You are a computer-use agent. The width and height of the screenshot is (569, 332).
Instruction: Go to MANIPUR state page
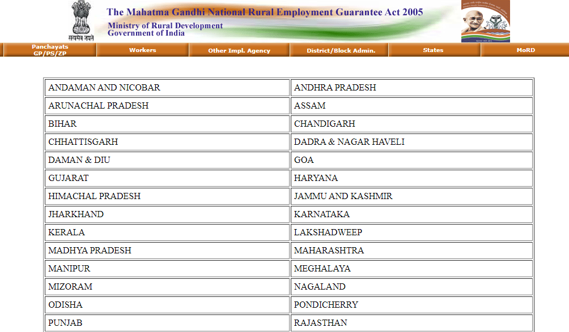[69, 269]
